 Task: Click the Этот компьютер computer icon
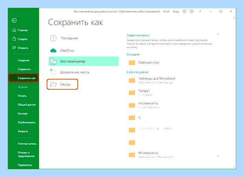pos(53,61)
